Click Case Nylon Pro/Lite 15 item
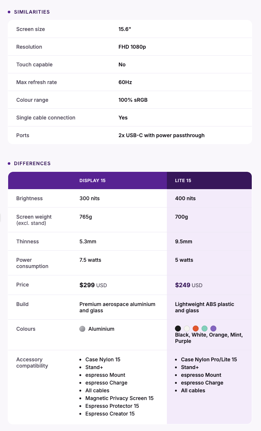Image resolution: width=261 pixels, height=431 pixels. pyautogui.click(x=209, y=359)
